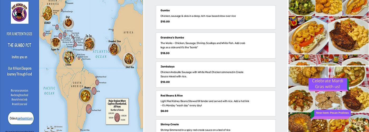369x132 pixels.
Task: Click The Gumbo Pot logo
Action: 20,13
